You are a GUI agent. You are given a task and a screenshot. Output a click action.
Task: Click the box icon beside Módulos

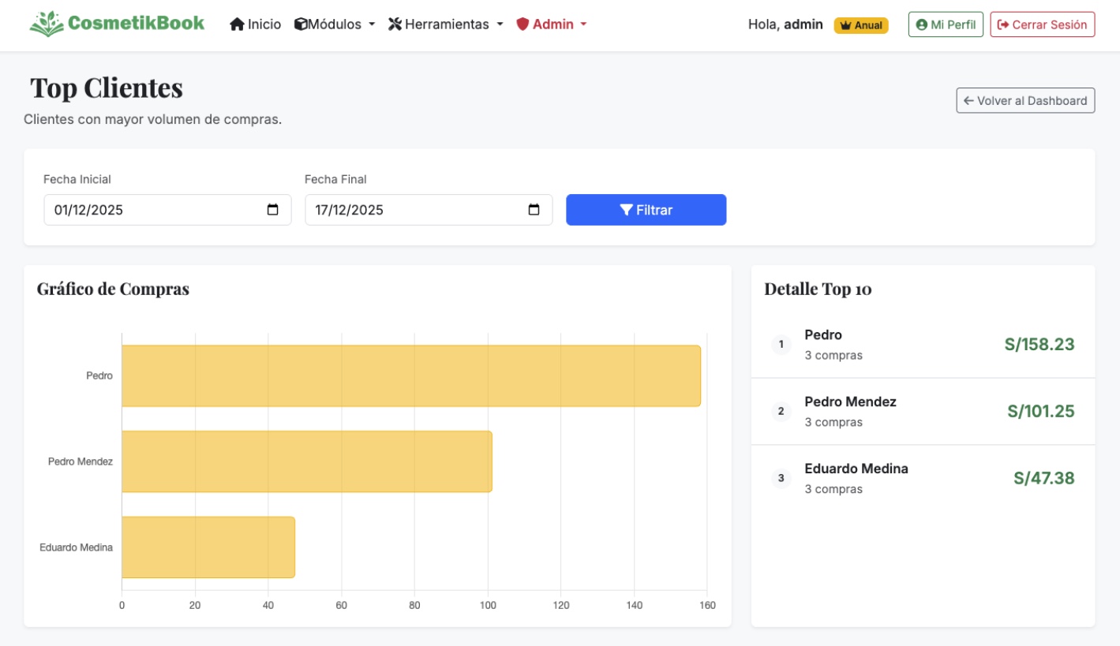[301, 24]
